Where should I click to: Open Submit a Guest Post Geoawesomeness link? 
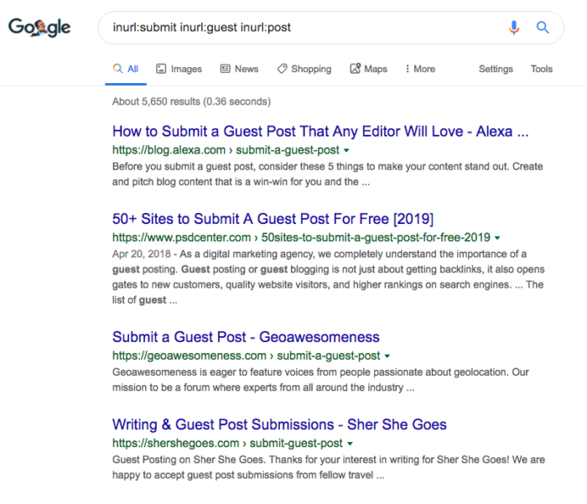coord(246,337)
